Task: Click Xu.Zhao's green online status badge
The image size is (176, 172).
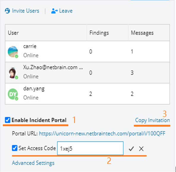Action: click(17, 78)
